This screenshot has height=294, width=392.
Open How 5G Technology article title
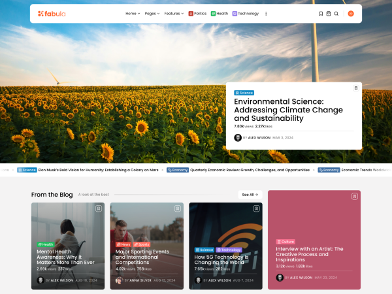[x=221, y=260]
